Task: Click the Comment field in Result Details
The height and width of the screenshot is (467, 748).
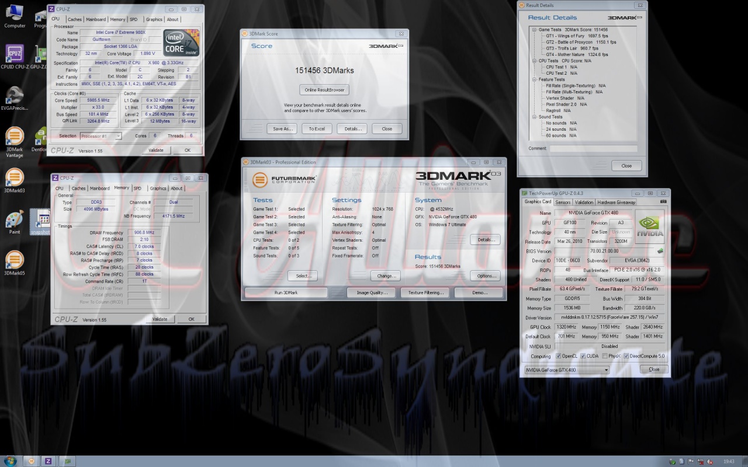Action: 593,148
